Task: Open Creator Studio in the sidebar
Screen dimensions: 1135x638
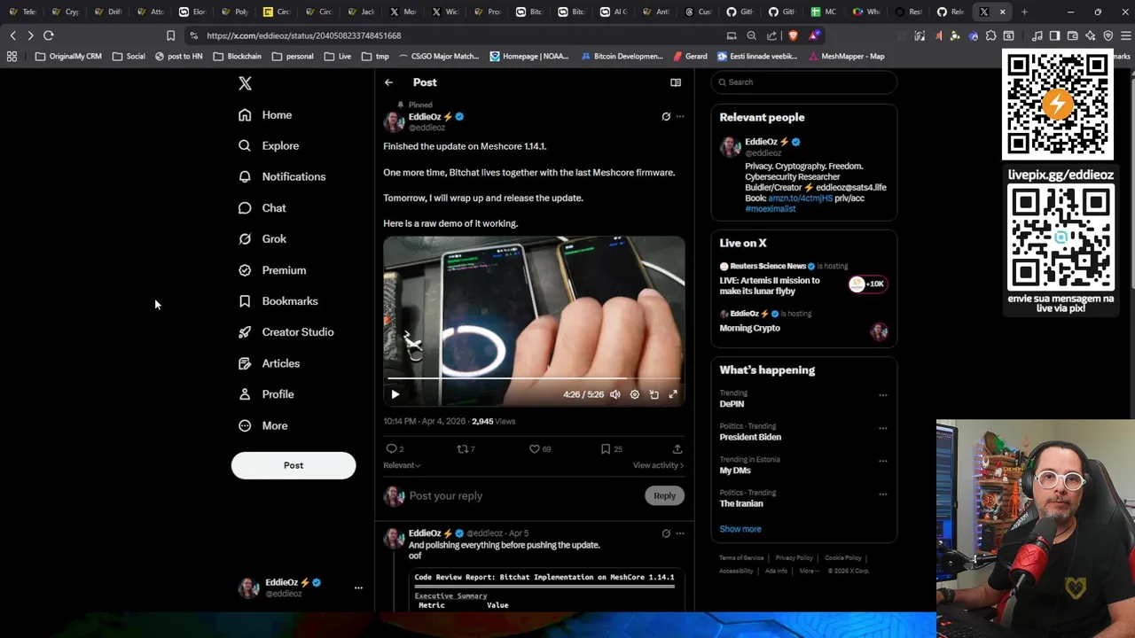Action: pyautogui.click(x=286, y=332)
